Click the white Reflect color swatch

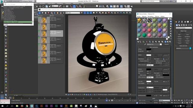149,55
